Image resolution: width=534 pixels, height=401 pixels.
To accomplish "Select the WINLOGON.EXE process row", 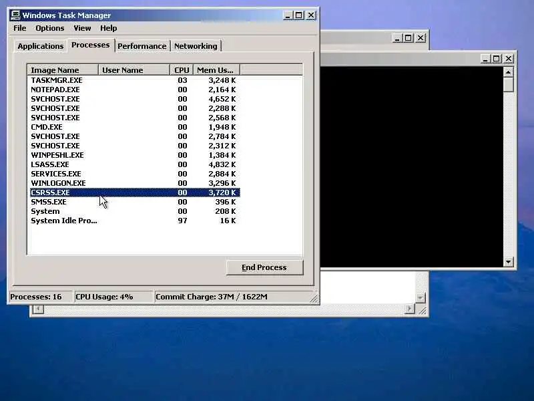I will pyautogui.click(x=135, y=183).
